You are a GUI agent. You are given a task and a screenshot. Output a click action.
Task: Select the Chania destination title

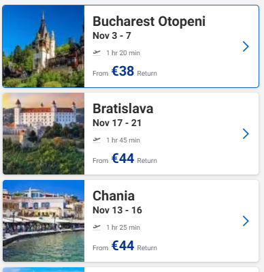click(114, 196)
